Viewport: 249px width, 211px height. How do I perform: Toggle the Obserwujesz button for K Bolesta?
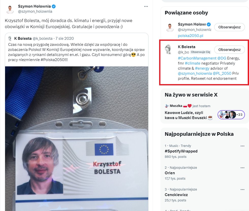point(229,50)
